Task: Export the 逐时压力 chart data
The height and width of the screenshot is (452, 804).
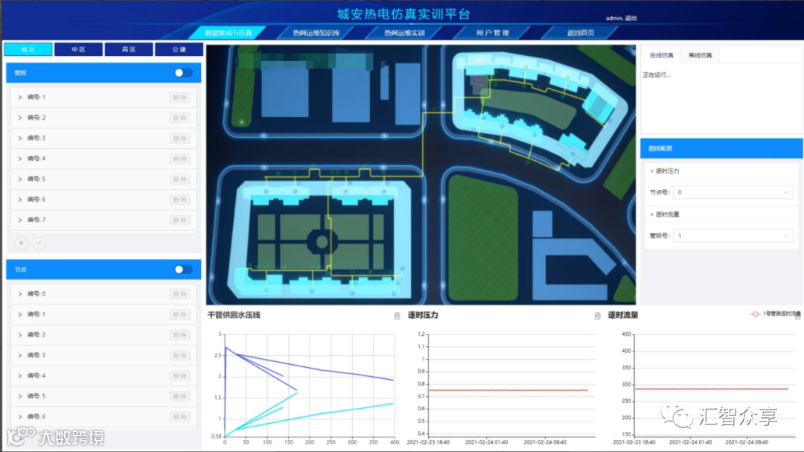Action: point(597,316)
